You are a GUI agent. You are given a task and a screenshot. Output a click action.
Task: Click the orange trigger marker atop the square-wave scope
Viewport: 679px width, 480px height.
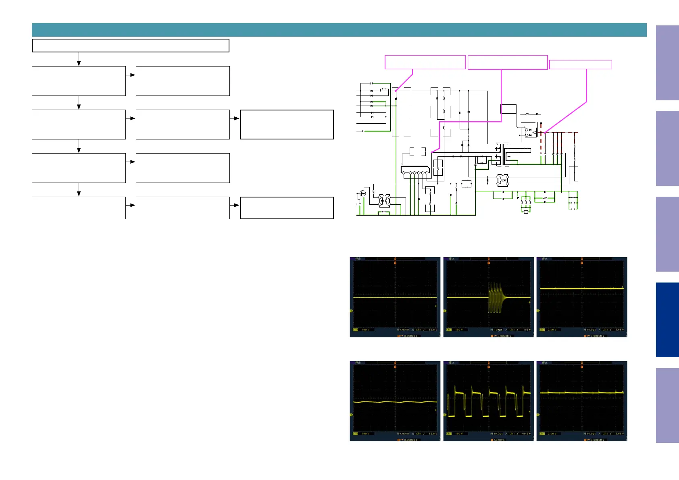tap(489, 366)
